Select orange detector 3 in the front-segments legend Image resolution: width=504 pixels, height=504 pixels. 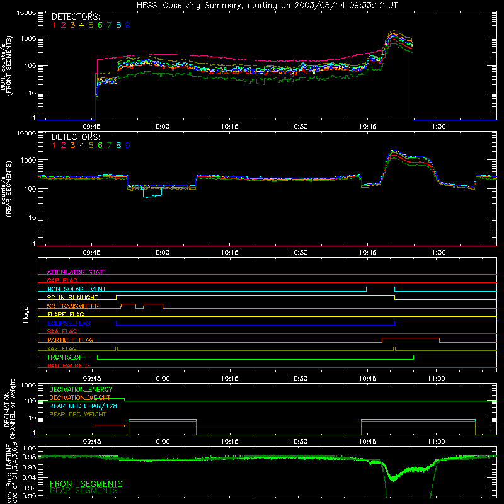coord(72,25)
